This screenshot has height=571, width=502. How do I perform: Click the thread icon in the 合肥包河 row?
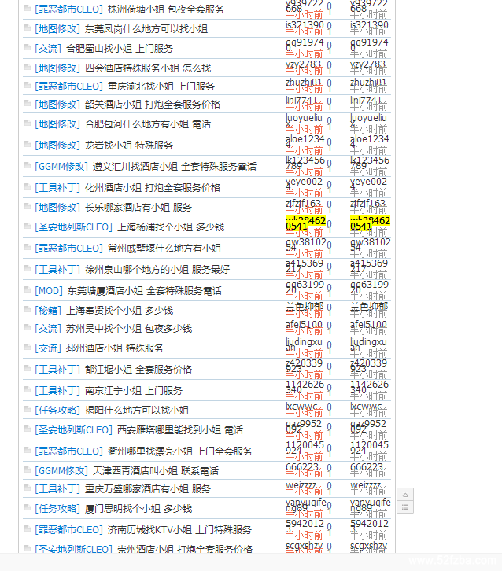point(27,123)
